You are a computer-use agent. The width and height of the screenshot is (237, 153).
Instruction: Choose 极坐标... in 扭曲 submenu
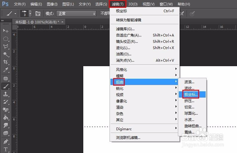click(192, 95)
